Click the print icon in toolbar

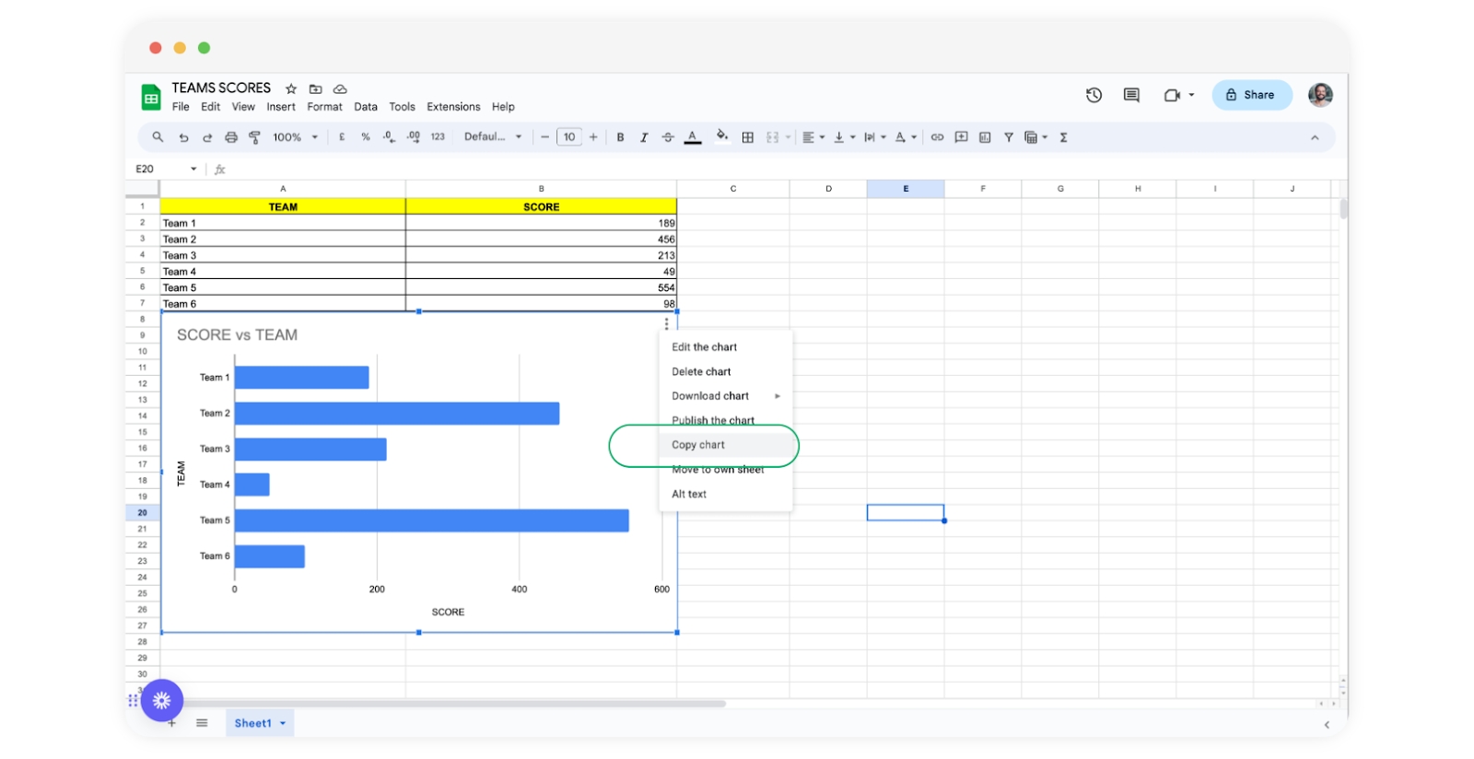tap(231, 137)
